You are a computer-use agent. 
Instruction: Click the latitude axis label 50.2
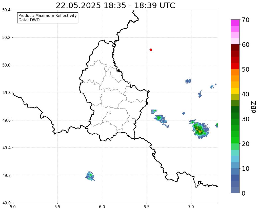click(6, 37)
